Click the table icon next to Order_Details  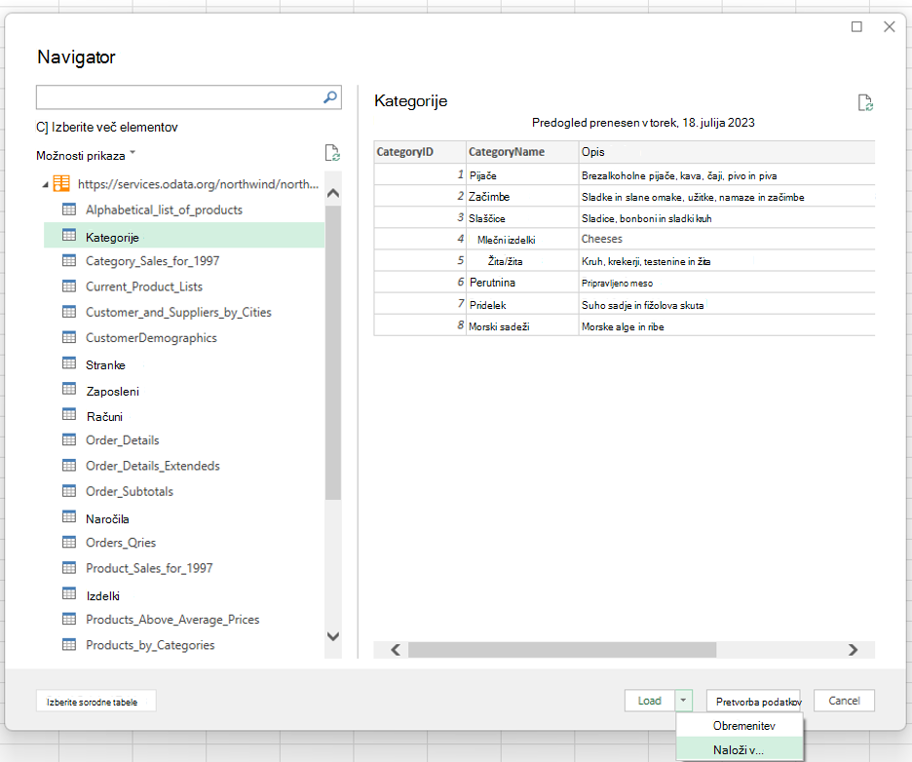pos(69,439)
